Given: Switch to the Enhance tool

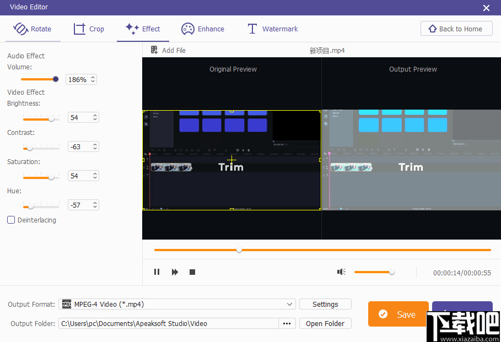Looking at the screenshot, I should coord(202,29).
